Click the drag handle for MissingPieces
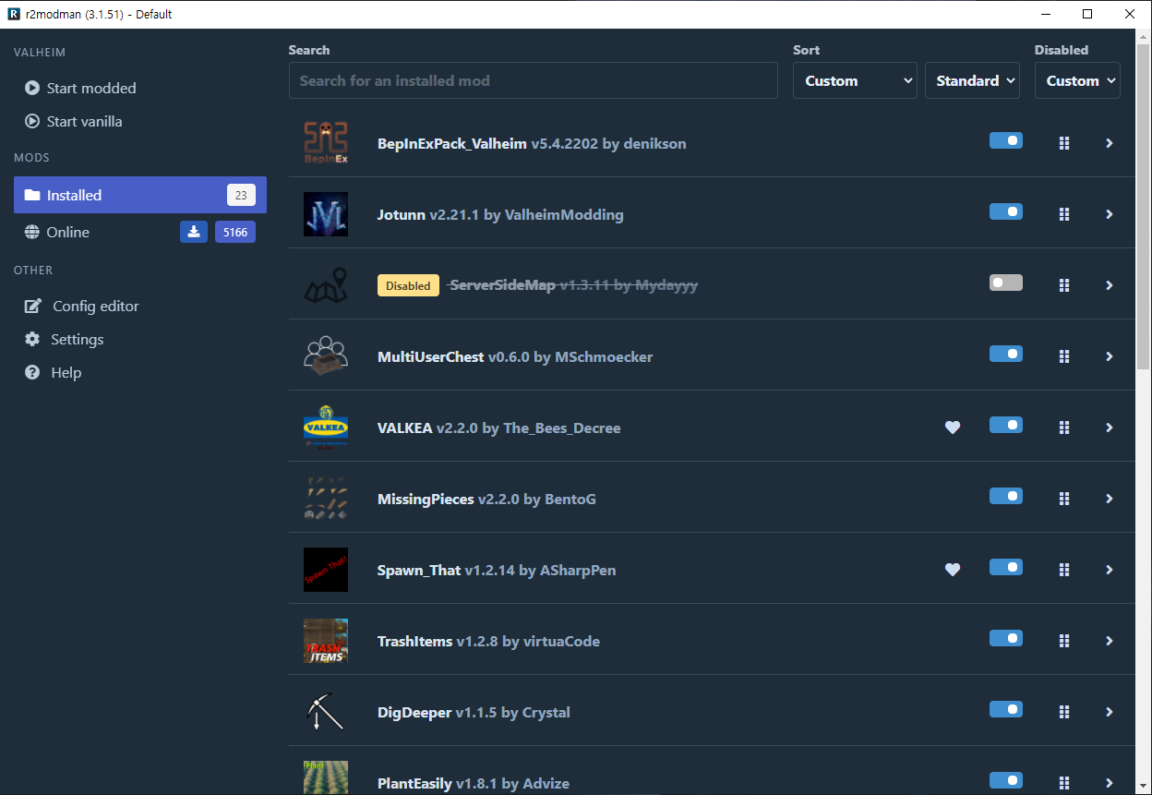1152x795 pixels. coord(1064,499)
